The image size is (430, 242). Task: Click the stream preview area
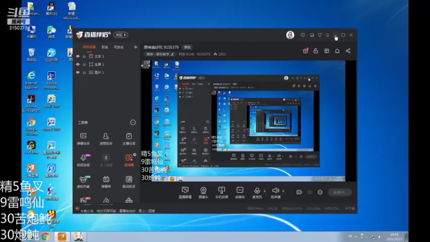[x=248, y=120]
